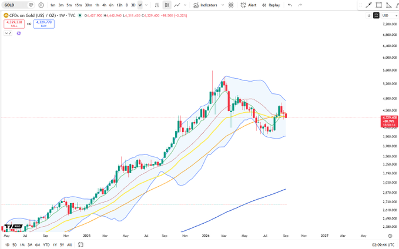Click the TradingView PRO logo
The width and height of the screenshot is (399, 249).
point(14,226)
